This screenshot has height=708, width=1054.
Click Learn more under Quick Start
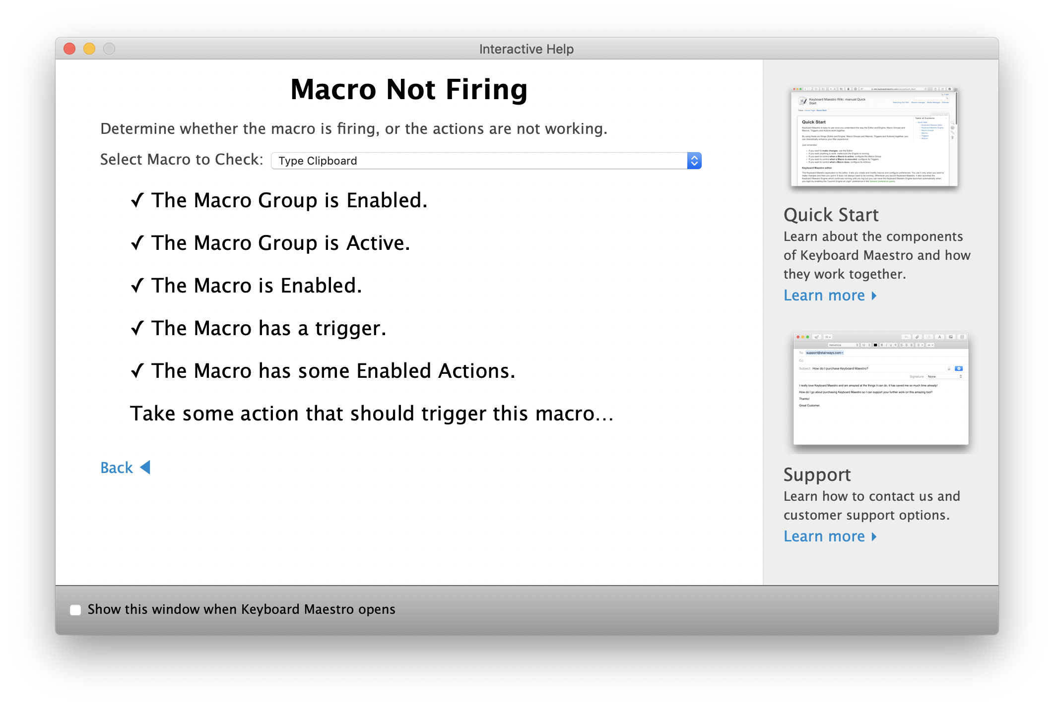point(824,295)
